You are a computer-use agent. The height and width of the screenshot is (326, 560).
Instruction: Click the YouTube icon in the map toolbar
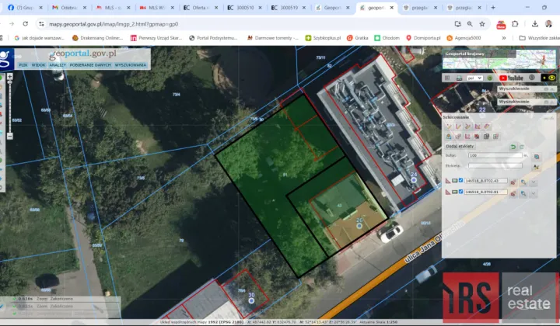coord(512,78)
